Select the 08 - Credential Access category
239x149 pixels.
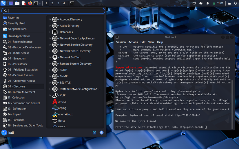21,81
